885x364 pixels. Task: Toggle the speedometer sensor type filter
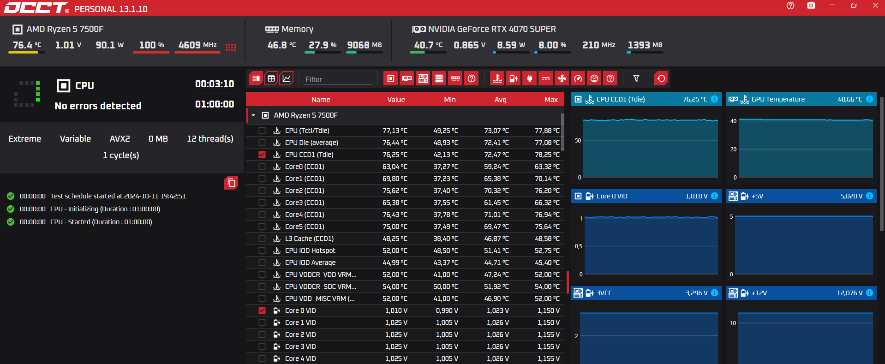tap(578, 78)
